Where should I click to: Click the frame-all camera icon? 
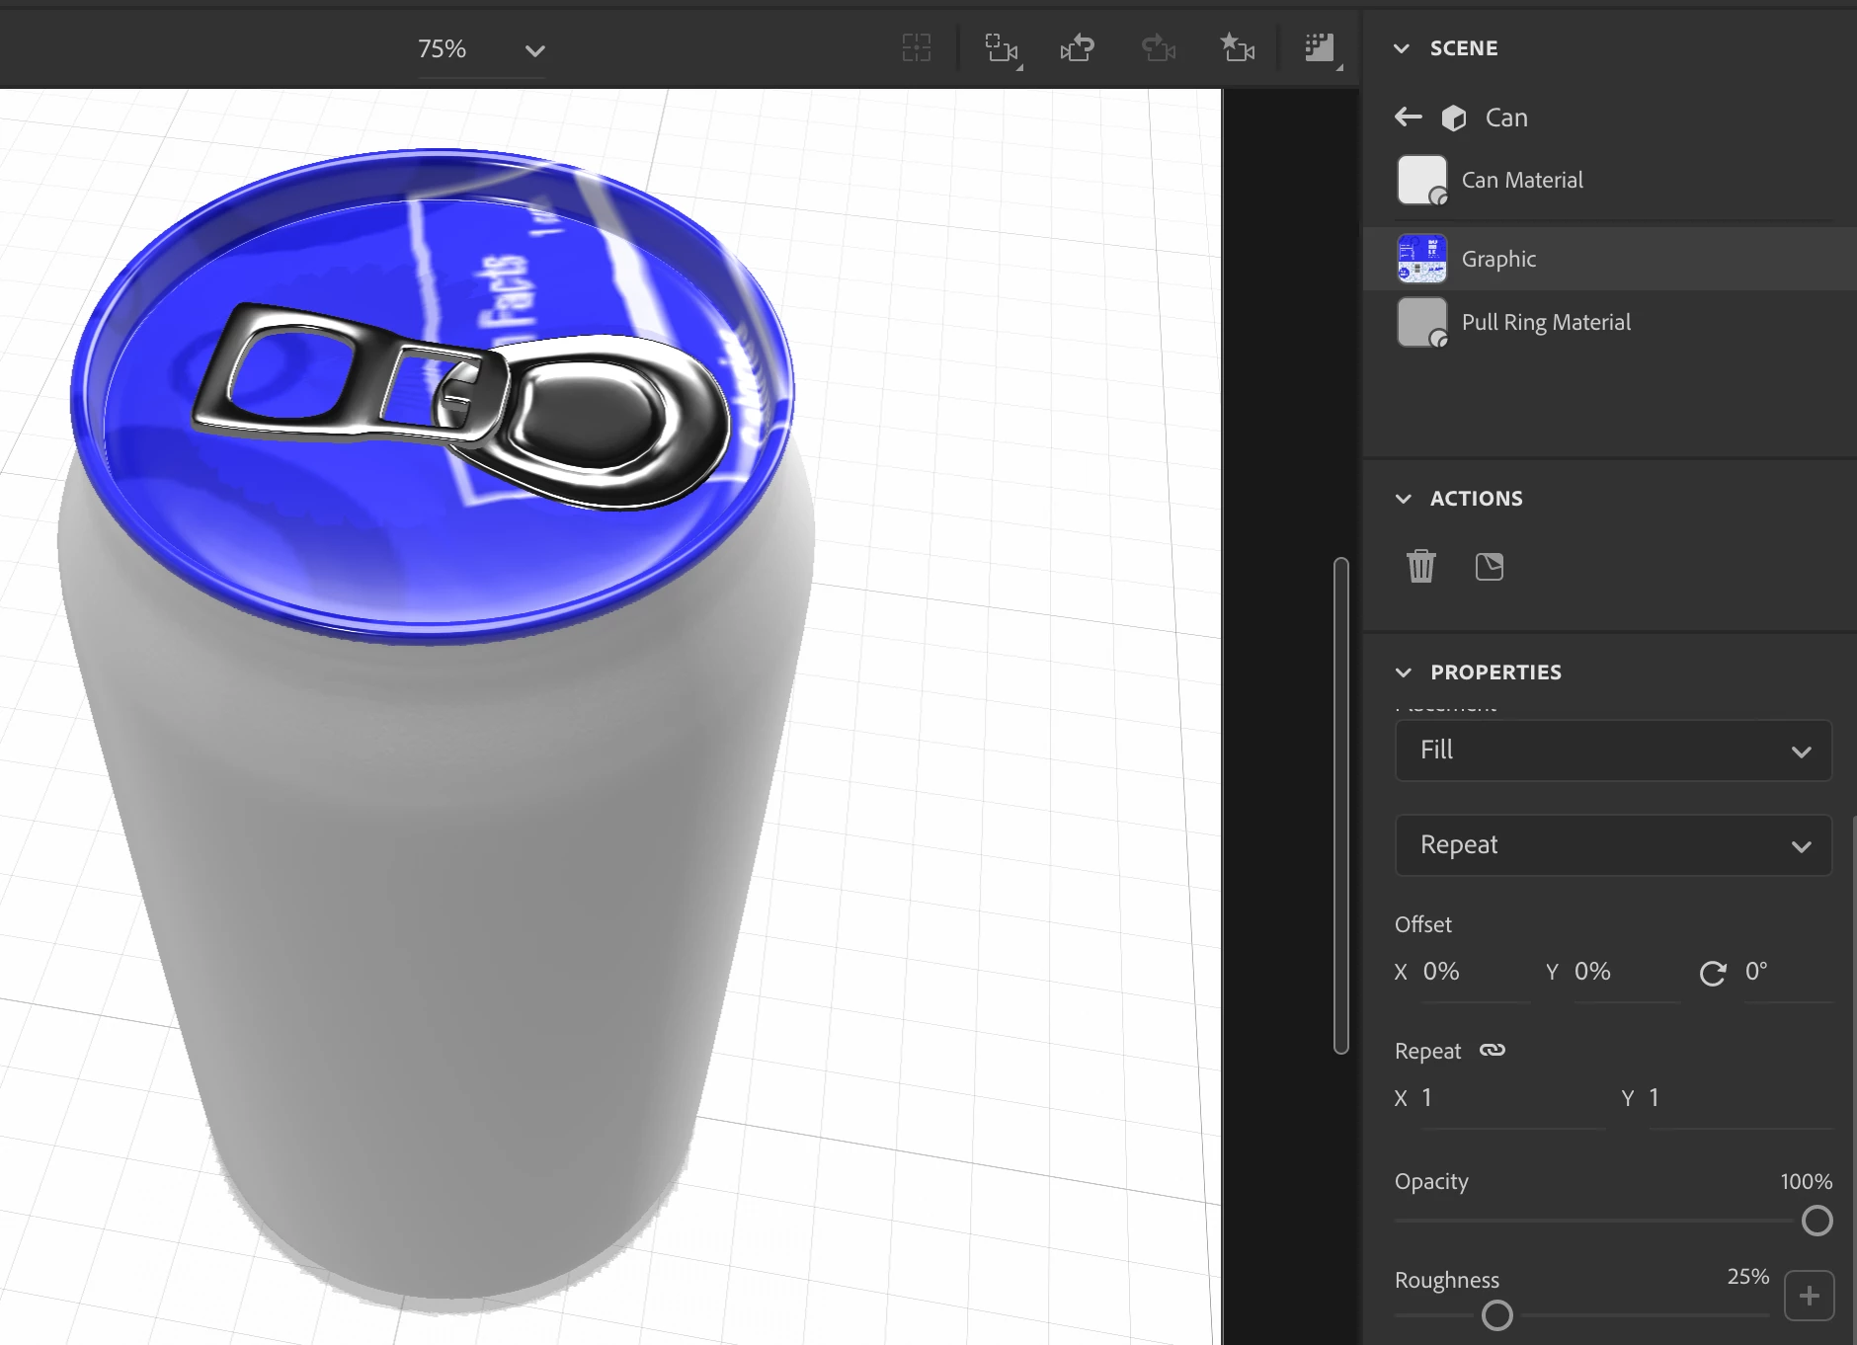[1002, 47]
